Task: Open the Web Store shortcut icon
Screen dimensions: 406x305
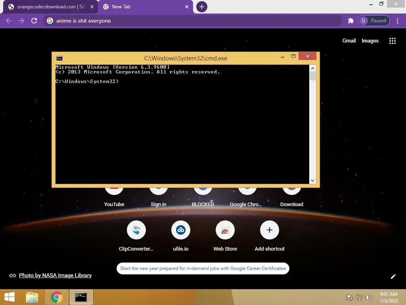Action: [225, 230]
